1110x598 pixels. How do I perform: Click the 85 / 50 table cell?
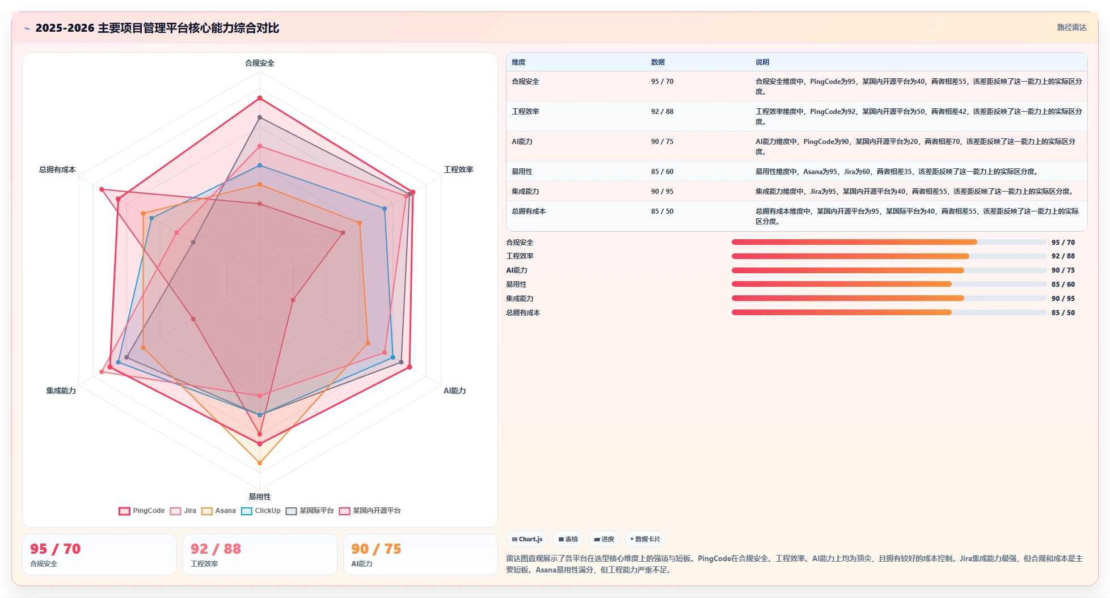(662, 211)
